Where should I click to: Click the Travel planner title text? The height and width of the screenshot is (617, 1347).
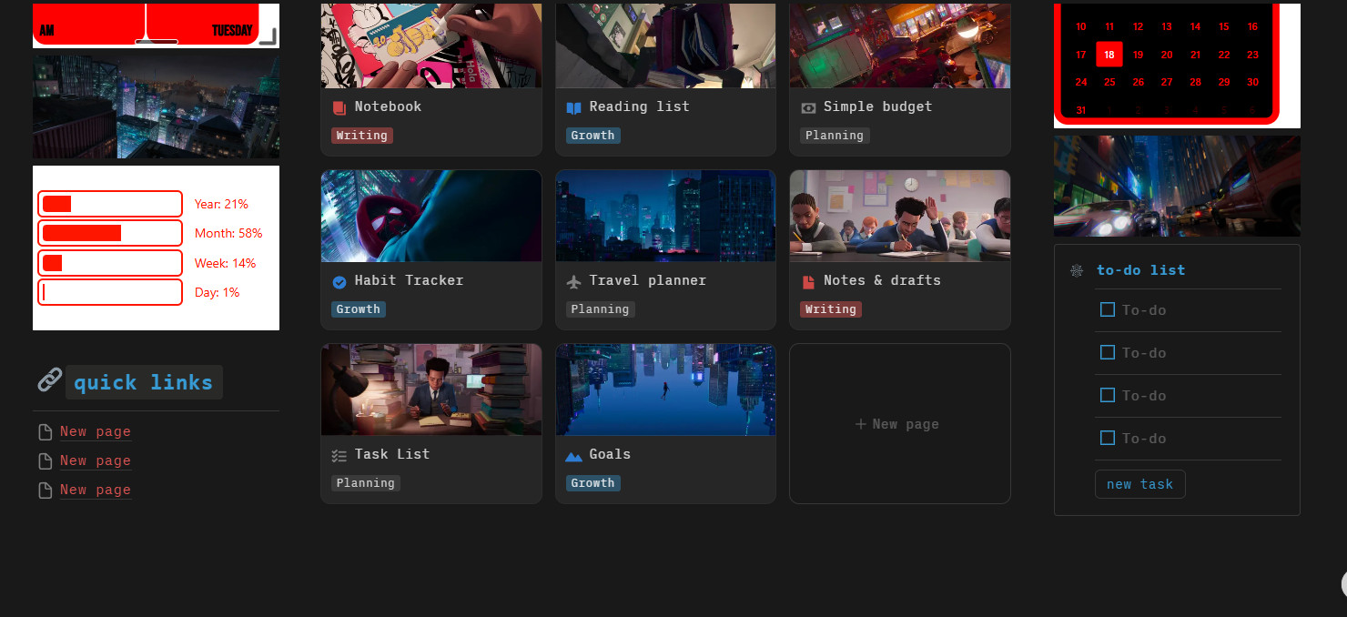[x=647, y=280]
